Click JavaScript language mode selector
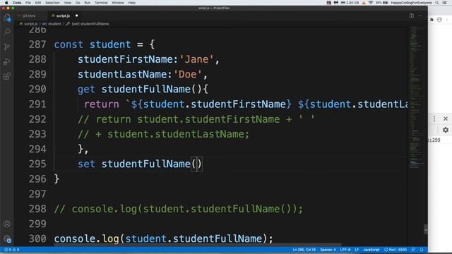 click(371, 250)
